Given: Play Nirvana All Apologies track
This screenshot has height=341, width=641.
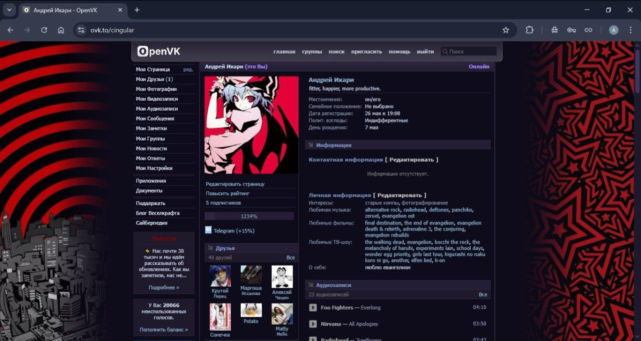Looking at the screenshot, I should [x=313, y=324].
